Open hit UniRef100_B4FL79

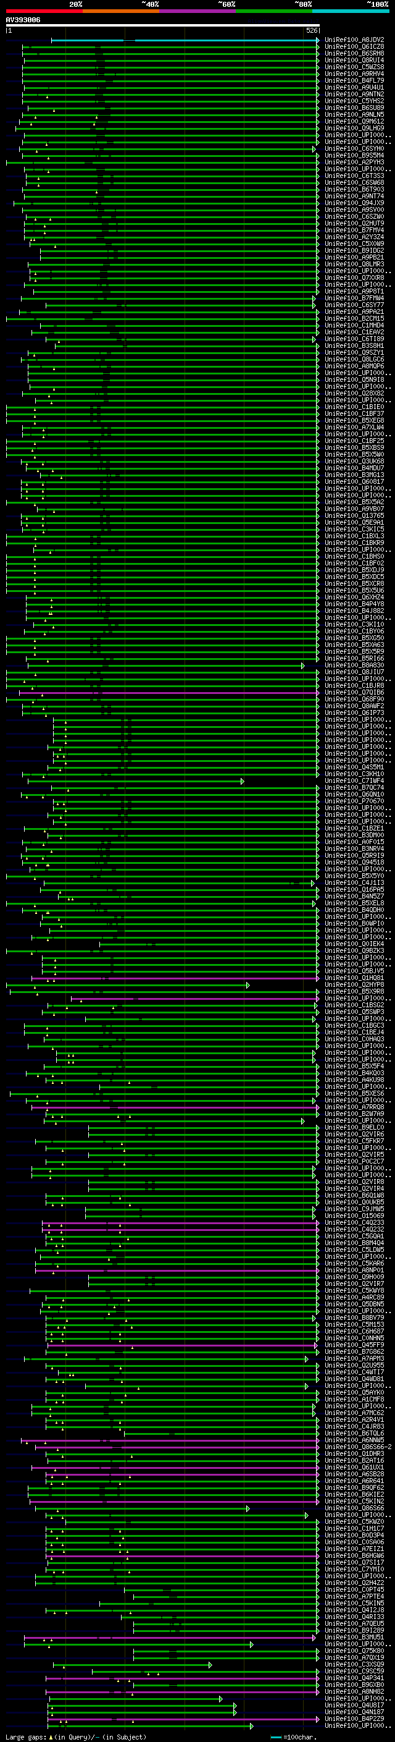[x=354, y=81]
